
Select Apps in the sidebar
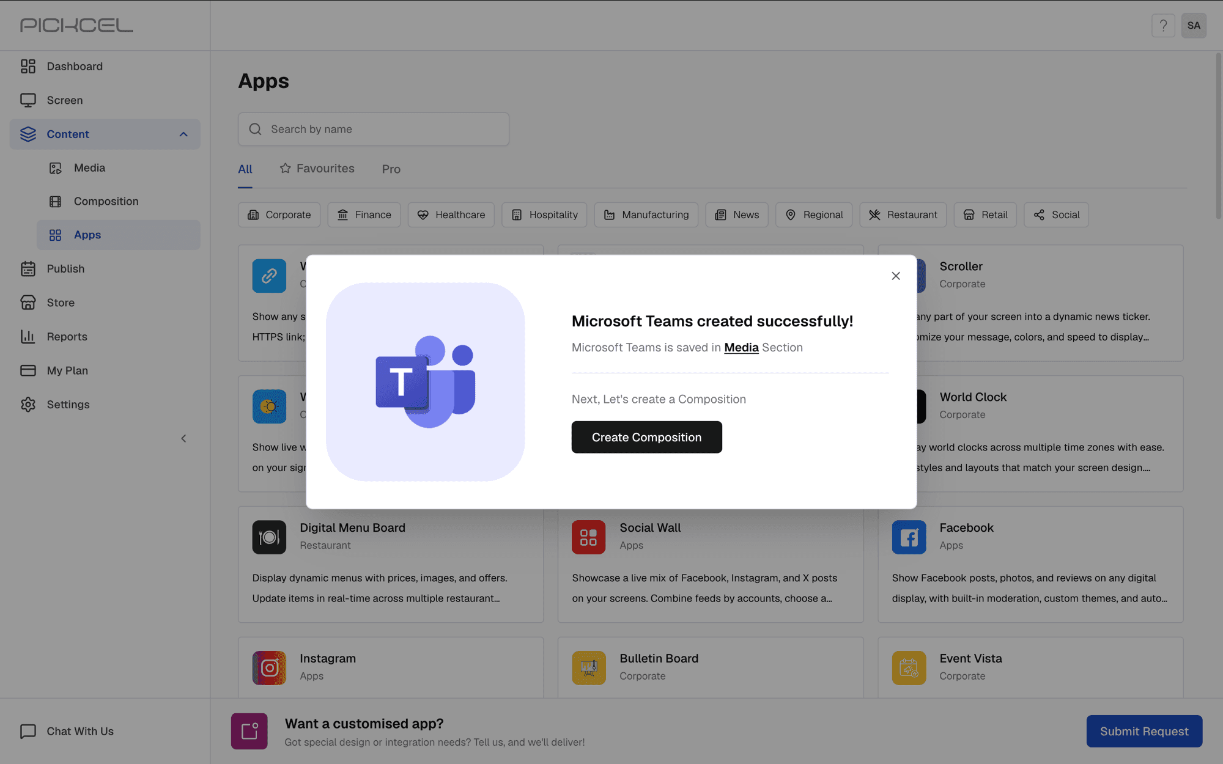tap(118, 235)
